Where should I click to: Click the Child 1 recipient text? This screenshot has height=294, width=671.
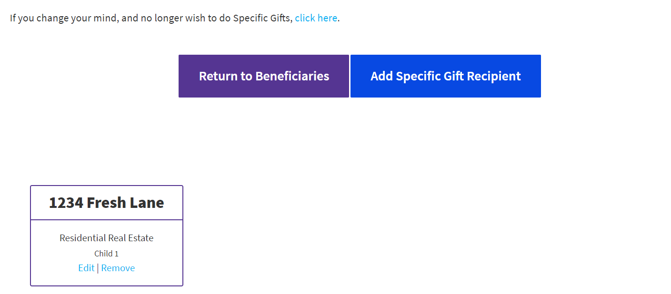[x=106, y=254]
